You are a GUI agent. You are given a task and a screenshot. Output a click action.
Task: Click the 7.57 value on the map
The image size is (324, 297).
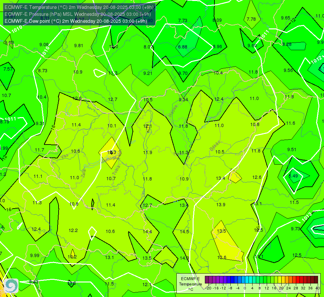tap(8, 69)
